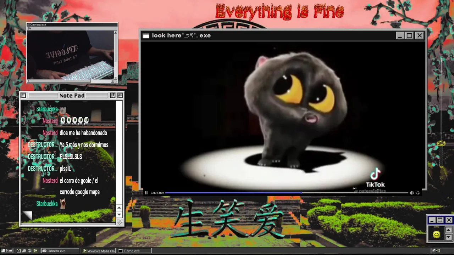Switch to the Camera.exe taskbar item

point(60,251)
